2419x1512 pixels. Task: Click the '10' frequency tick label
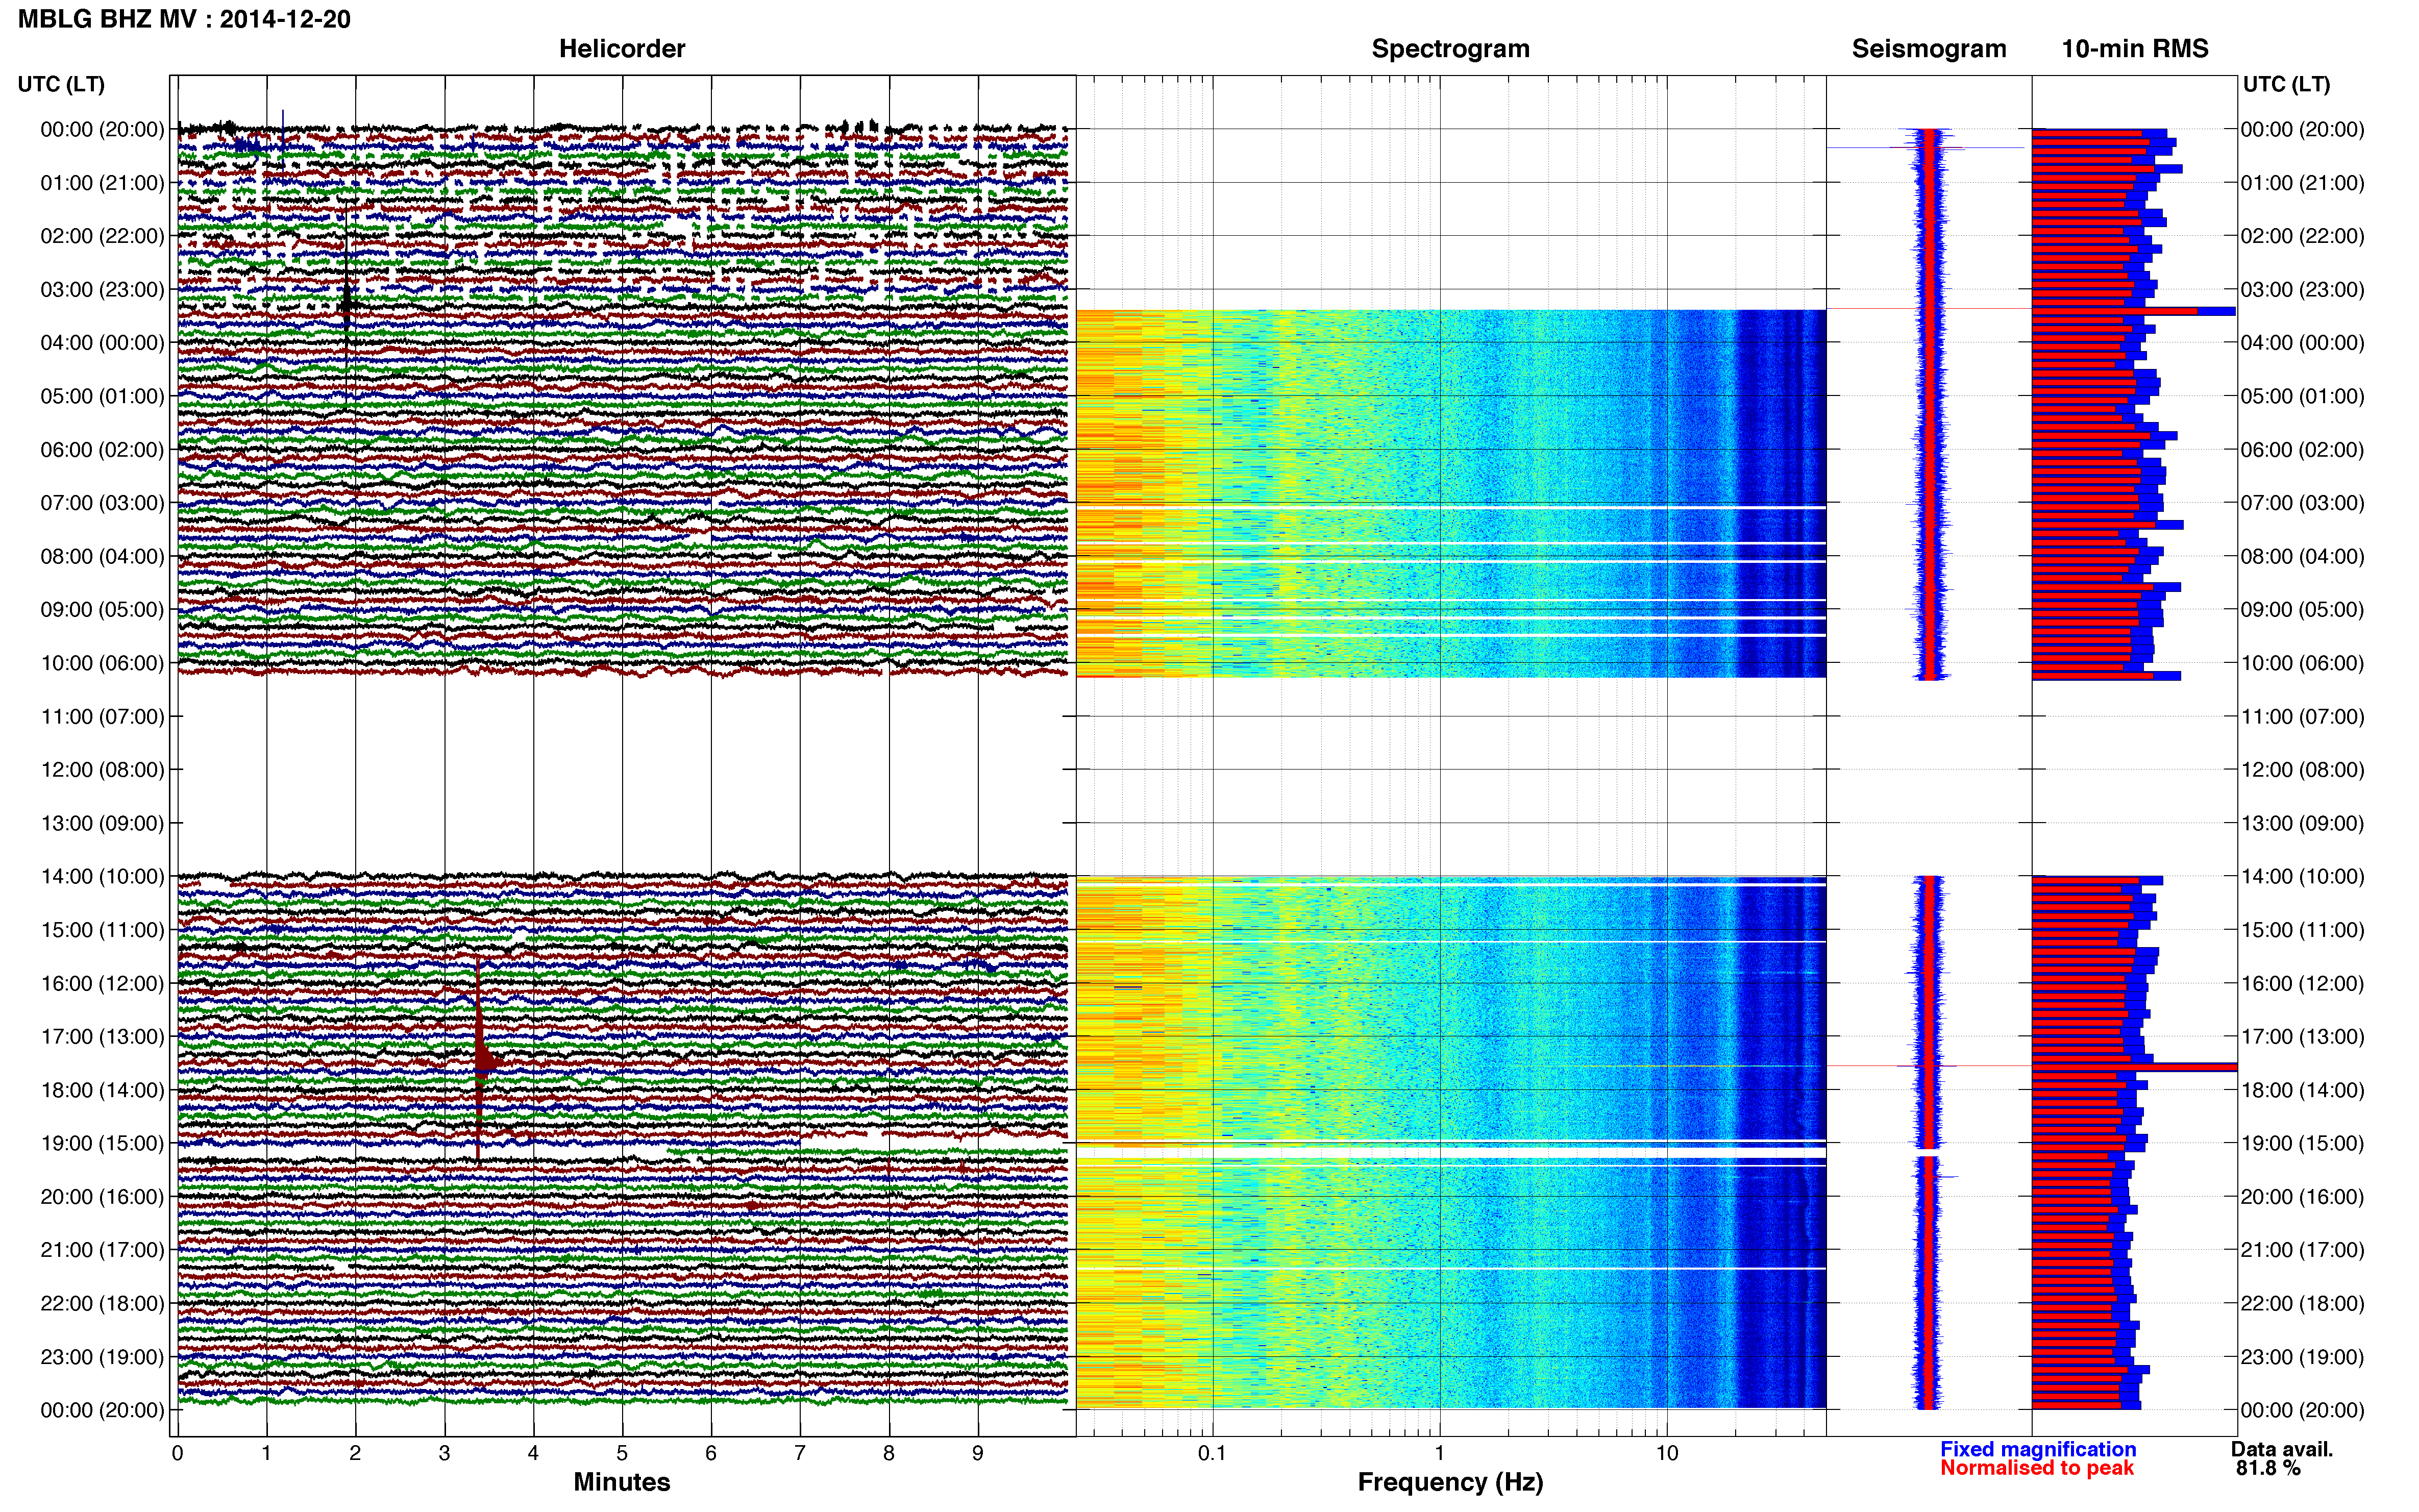pyautogui.click(x=1667, y=1453)
